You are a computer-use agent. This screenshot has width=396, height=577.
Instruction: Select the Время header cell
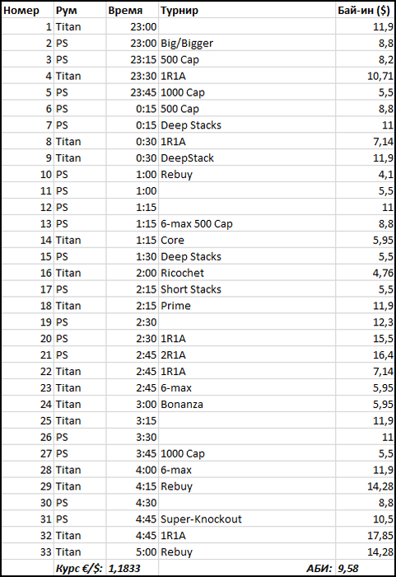click(133, 10)
